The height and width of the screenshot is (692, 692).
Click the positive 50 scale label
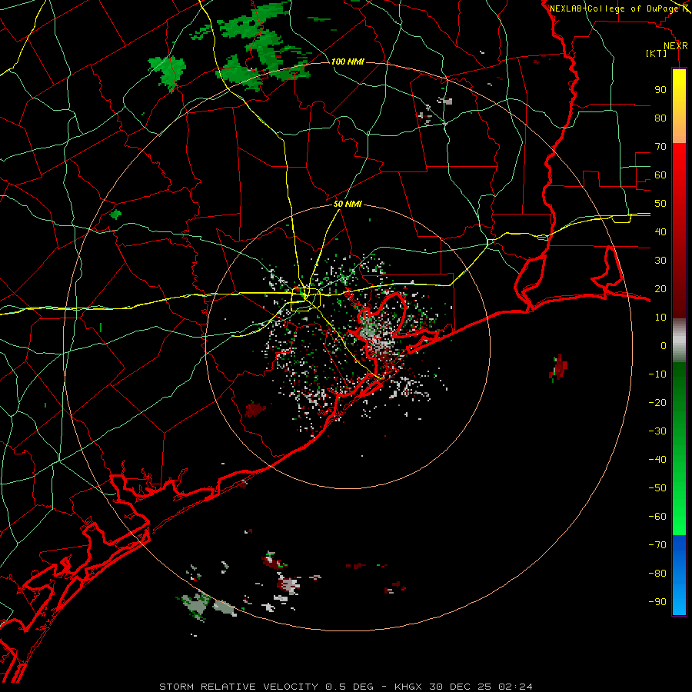point(660,204)
